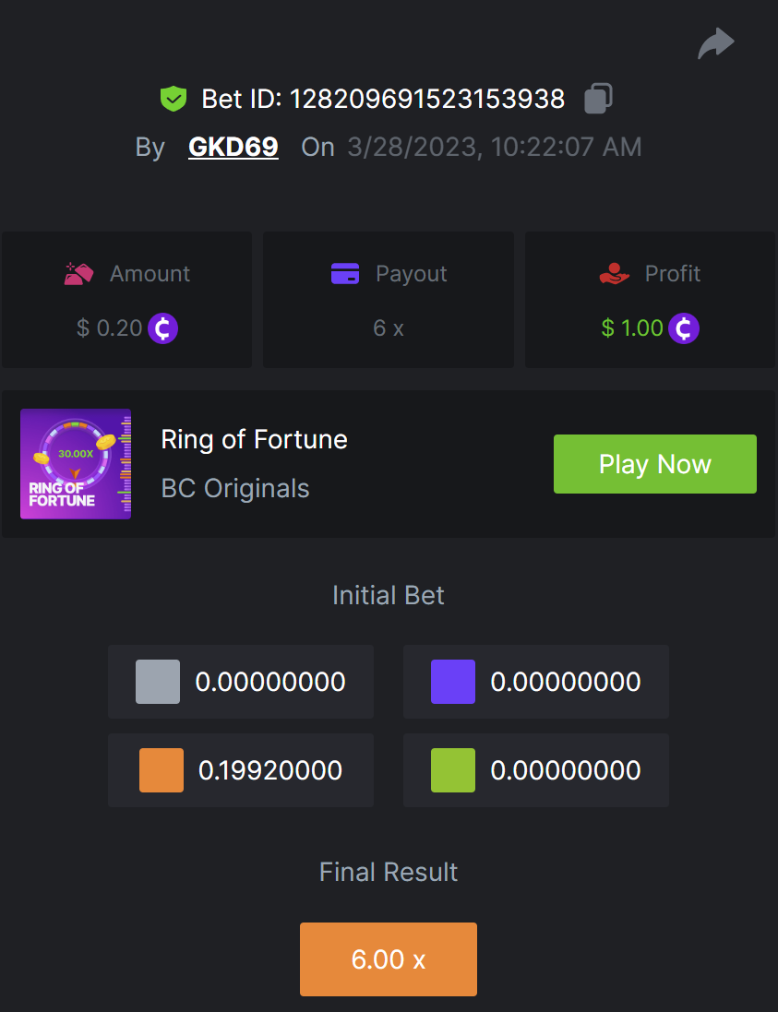This screenshot has height=1012, width=778.
Task: Click the gray color swatch
Action: tap(158, 682)
